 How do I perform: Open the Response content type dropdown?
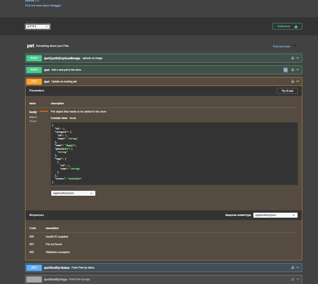coord(275,215)
